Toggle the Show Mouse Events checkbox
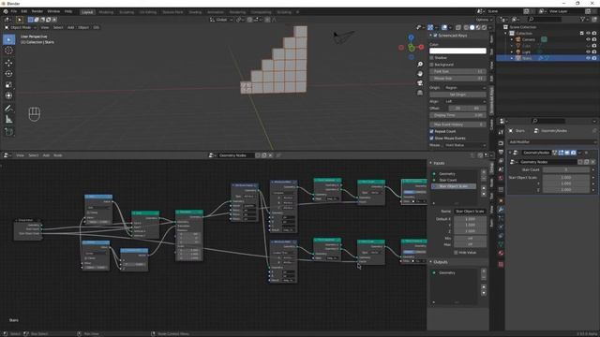The height and width of the screenshot is (337, 600). pyautogui.click(x=431, y=139)
